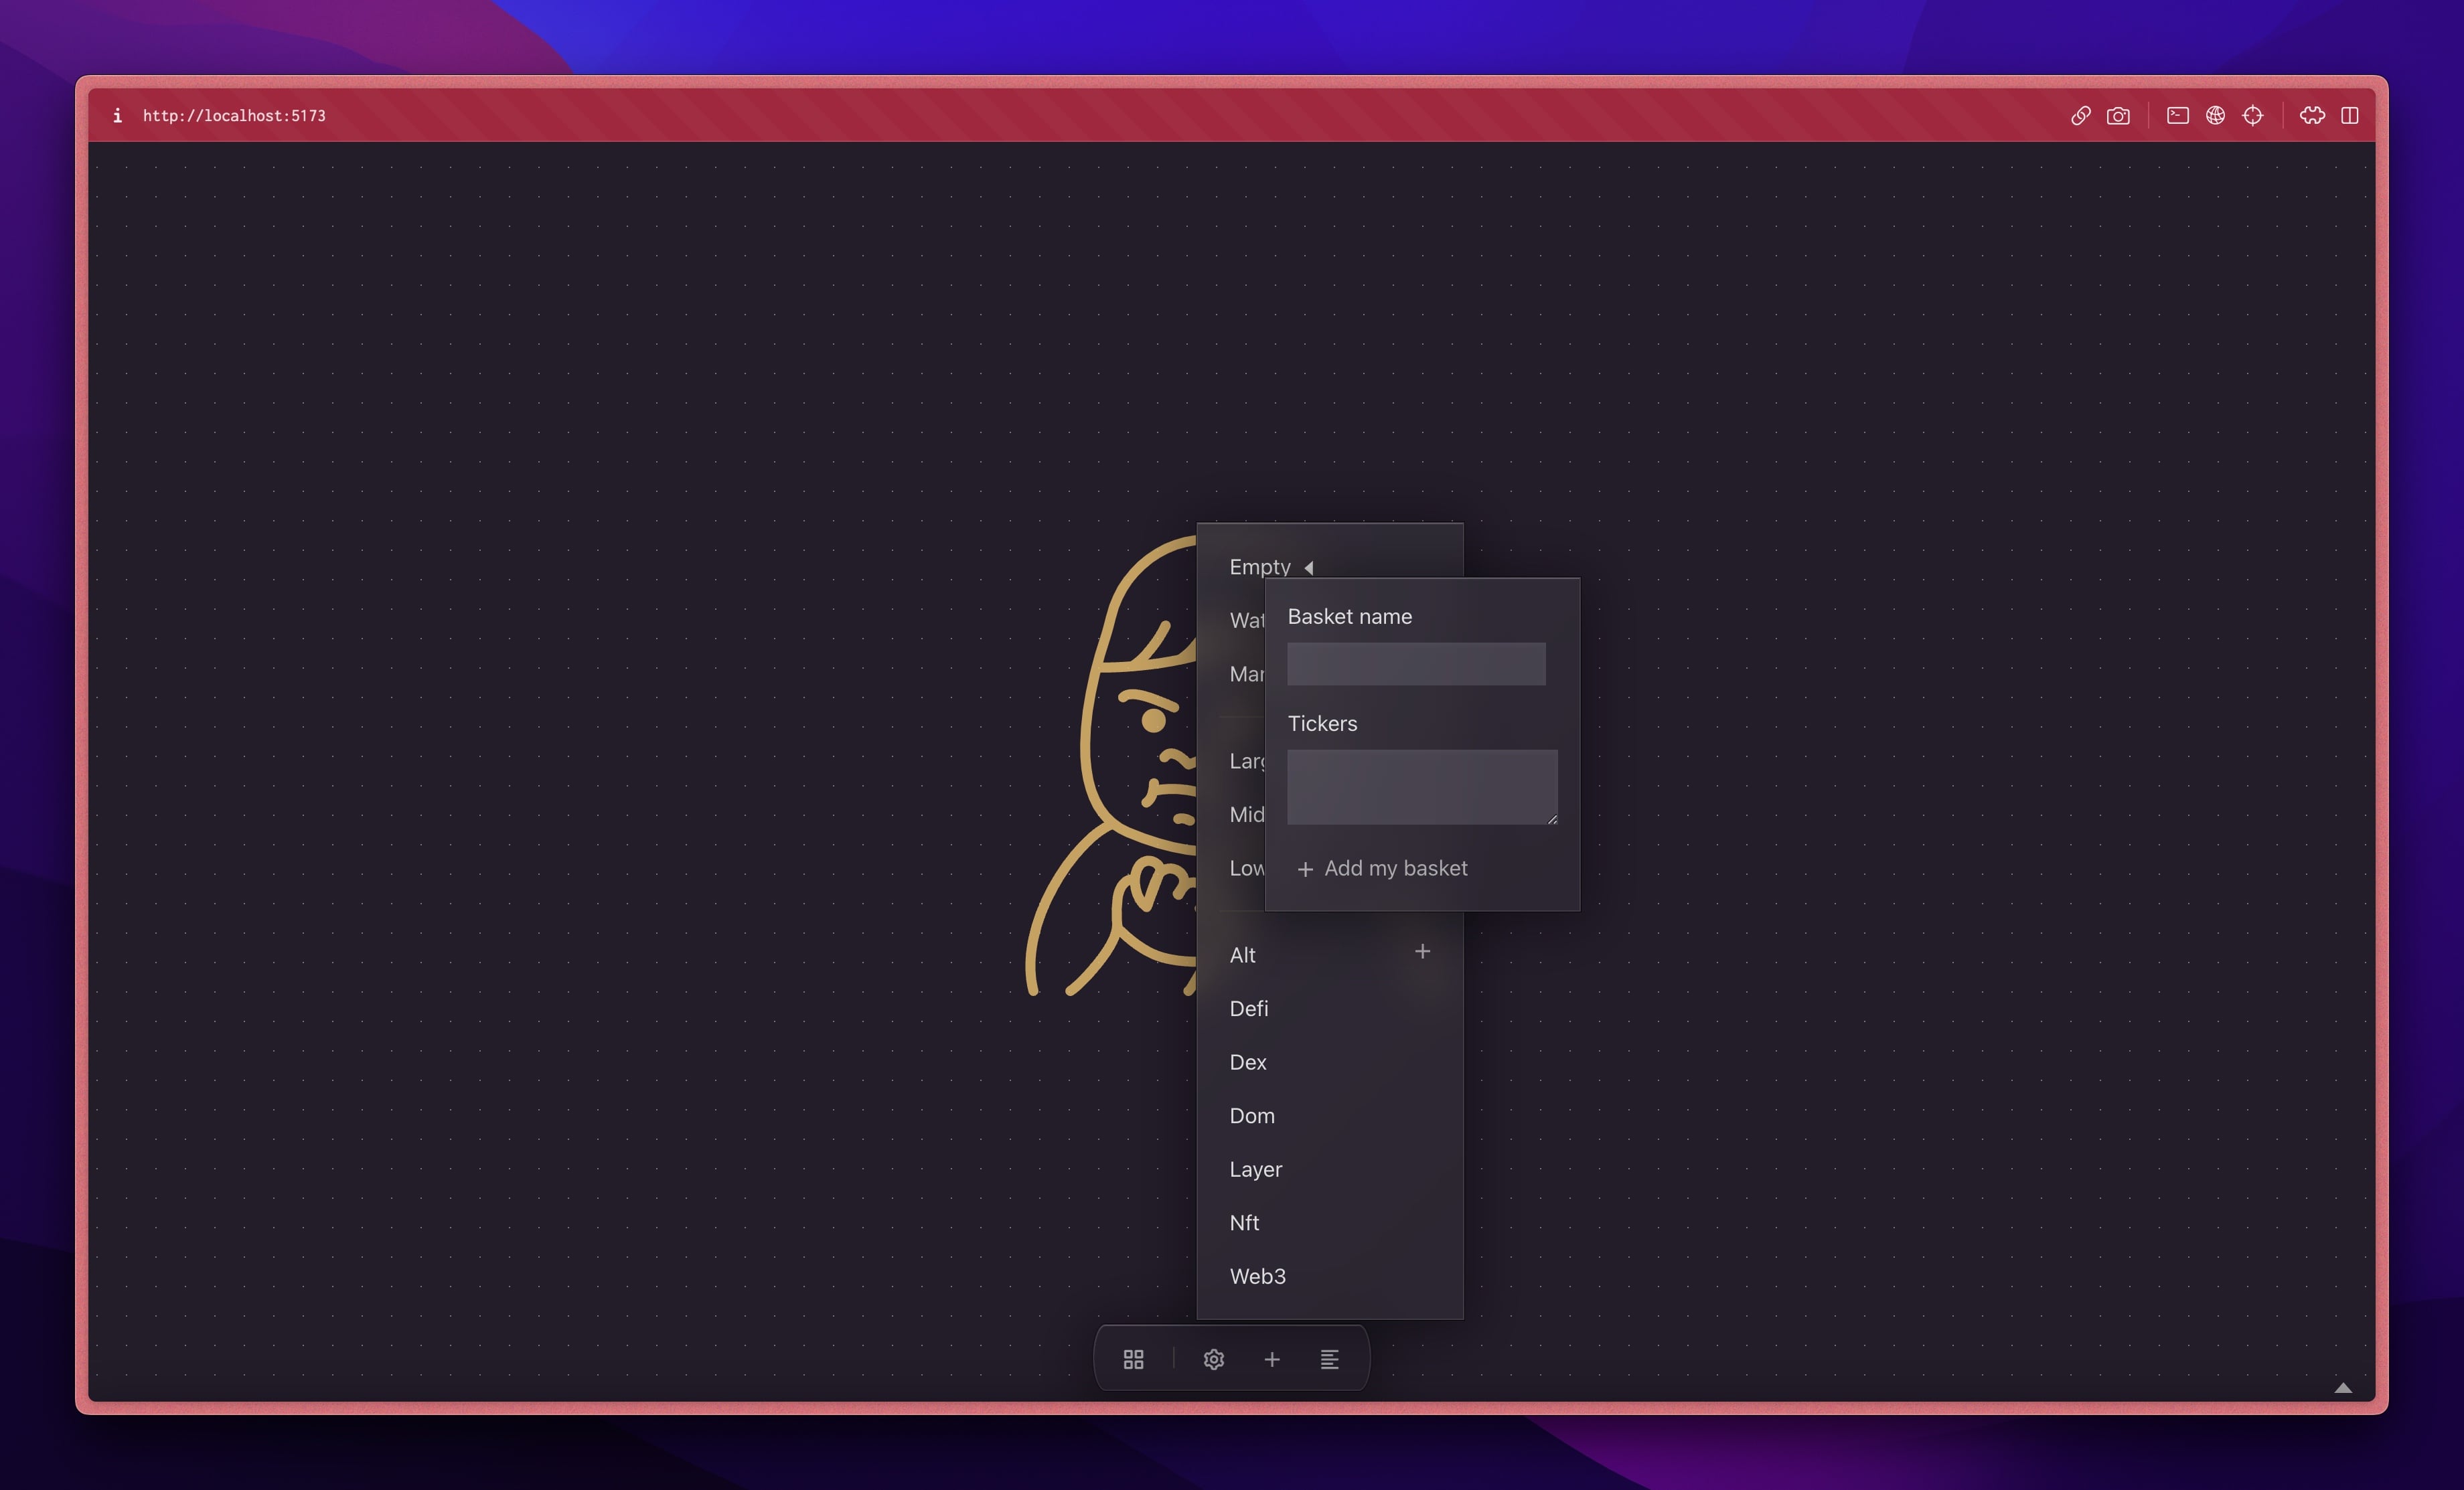Open the extensions puzzle icon
Viewport: 2464px width, 1490px height.
pos(2312,115)
